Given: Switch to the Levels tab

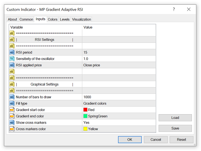Looking at the screenshot, I should [x=65, y=20].
